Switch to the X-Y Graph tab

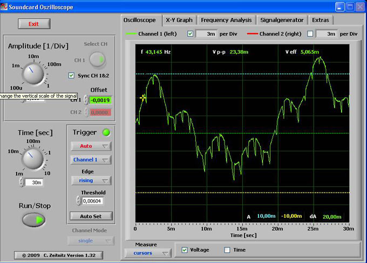(179, 20)
